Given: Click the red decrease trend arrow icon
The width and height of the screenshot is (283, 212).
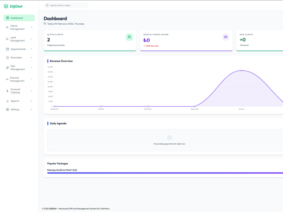Looking at the screenshot, I should [145, 46].
